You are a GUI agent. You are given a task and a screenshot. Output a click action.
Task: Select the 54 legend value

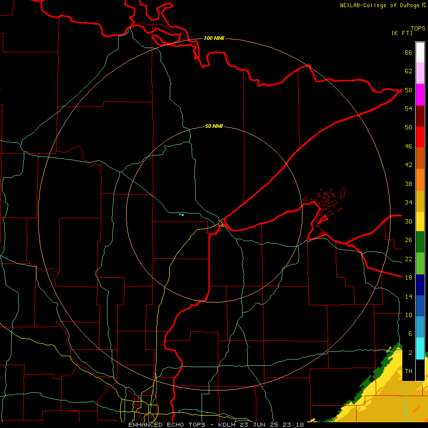409,108
